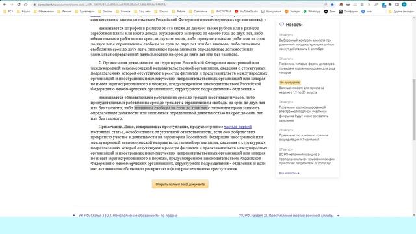
Task: Open the Эксперт bookmark
Action: point(292,12)
